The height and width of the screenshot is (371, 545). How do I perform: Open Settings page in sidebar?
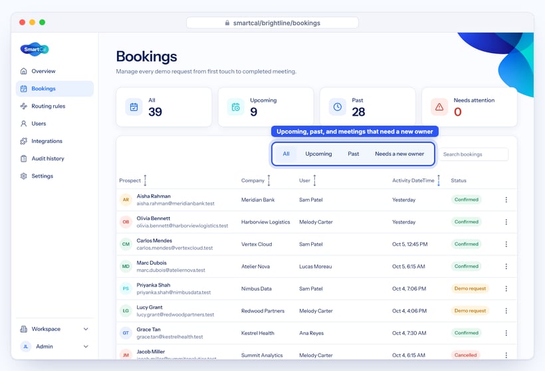point(54,176)
